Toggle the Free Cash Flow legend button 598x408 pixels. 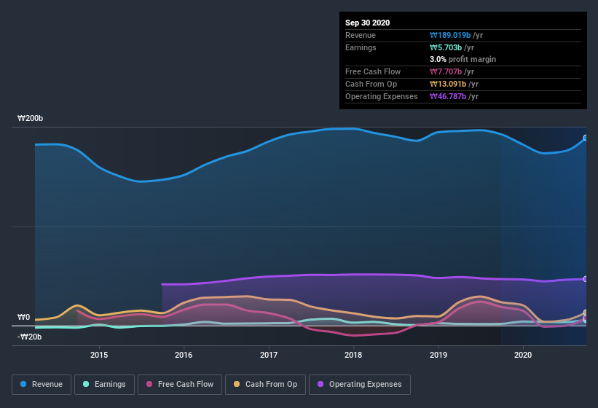click(180, 385)
